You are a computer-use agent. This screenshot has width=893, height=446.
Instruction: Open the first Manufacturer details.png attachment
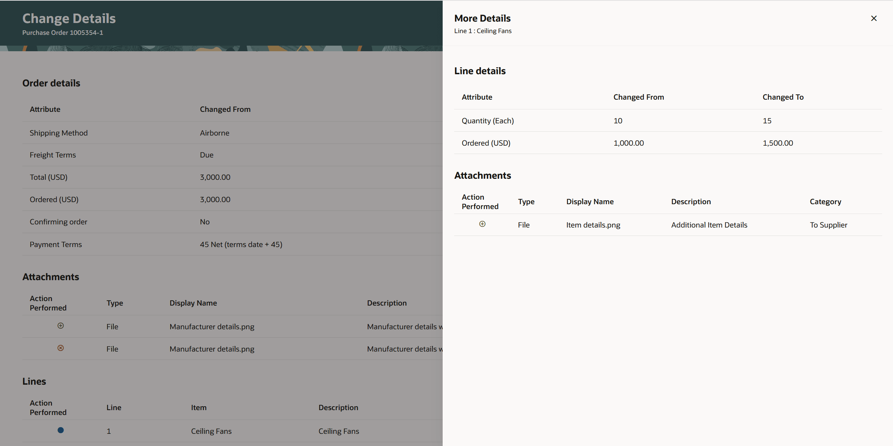point(212,326)
